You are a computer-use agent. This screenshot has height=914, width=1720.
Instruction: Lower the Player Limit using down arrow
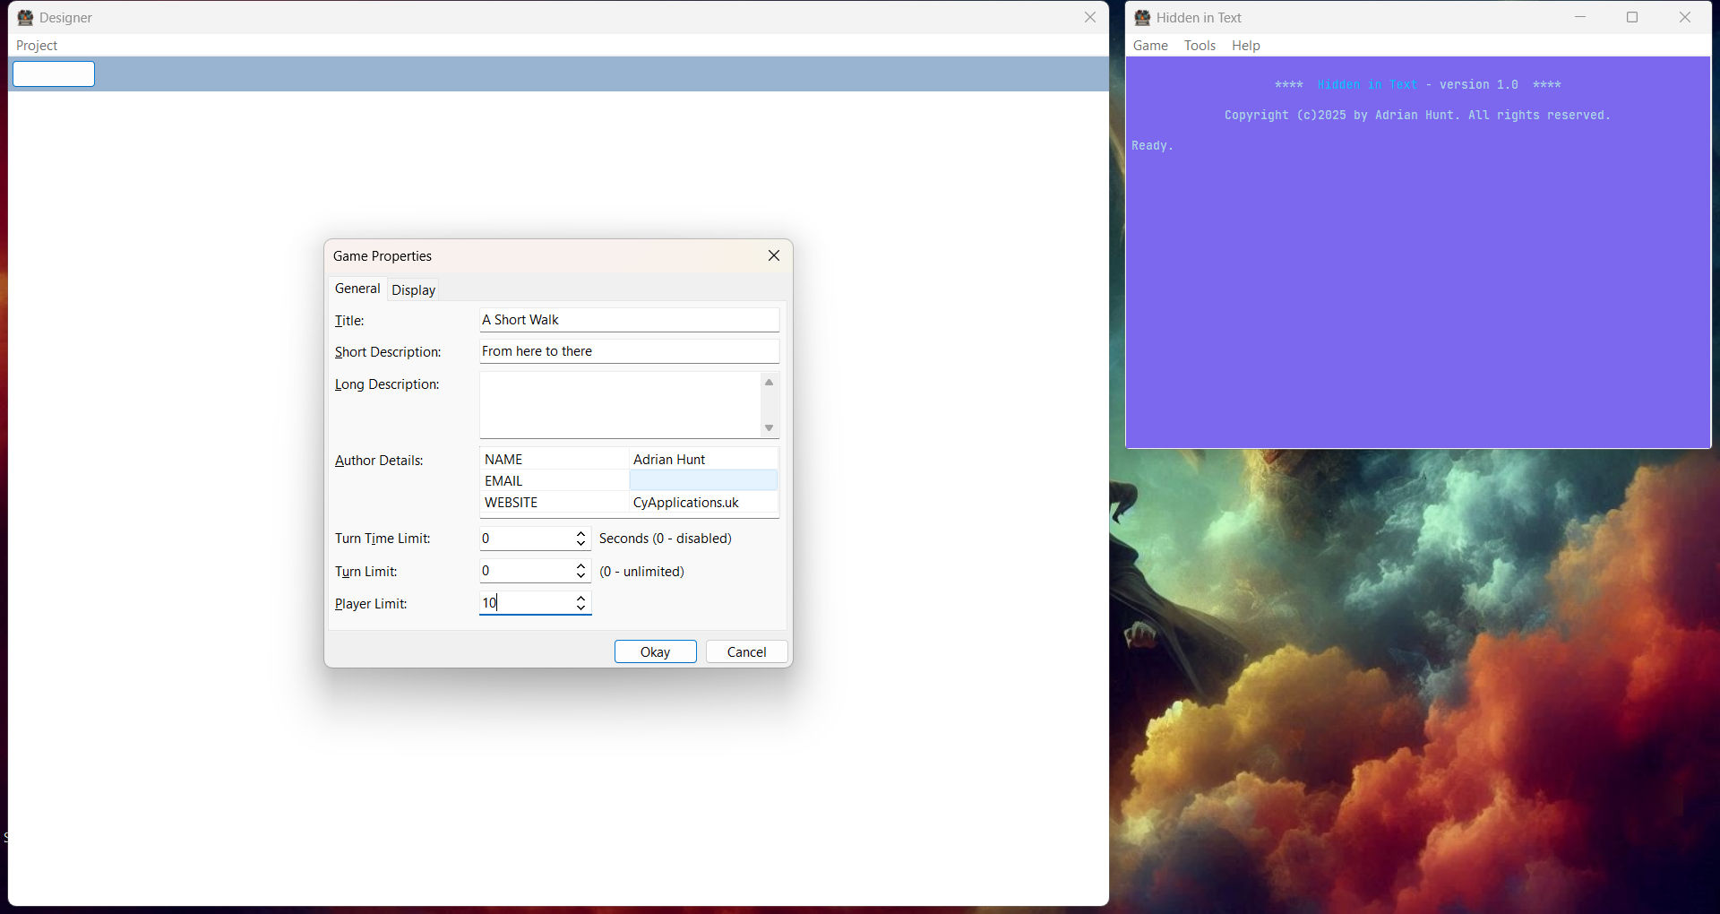pyautogui.click(x=580, y=608)
